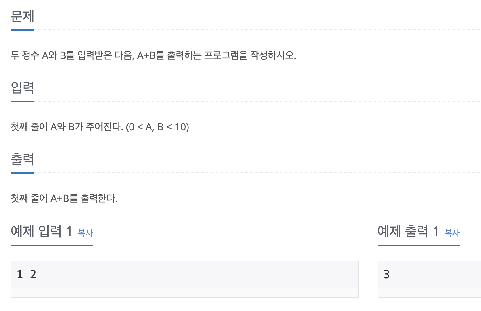Click the 복사 link next to 예제 출력 1
The image size is (481, 311).
pyautogui.click(x=452, y=233)
